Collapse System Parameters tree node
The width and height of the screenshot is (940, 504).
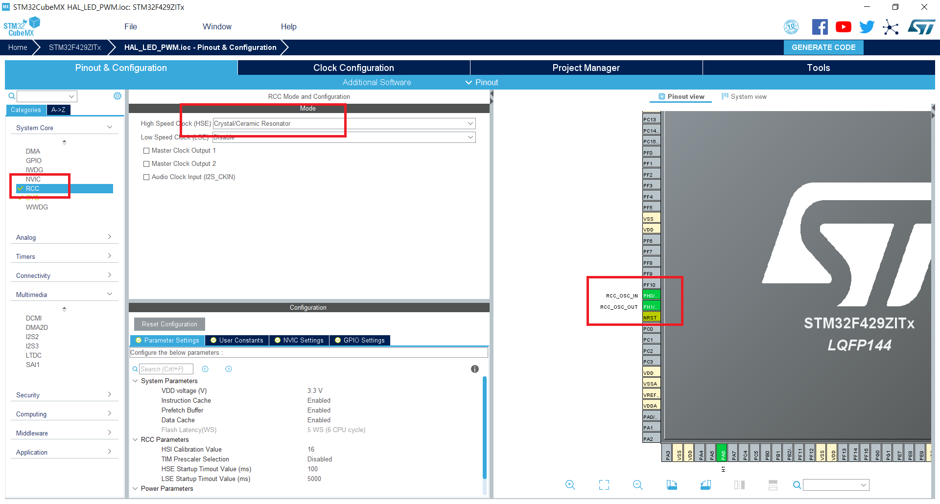[136, 381]
